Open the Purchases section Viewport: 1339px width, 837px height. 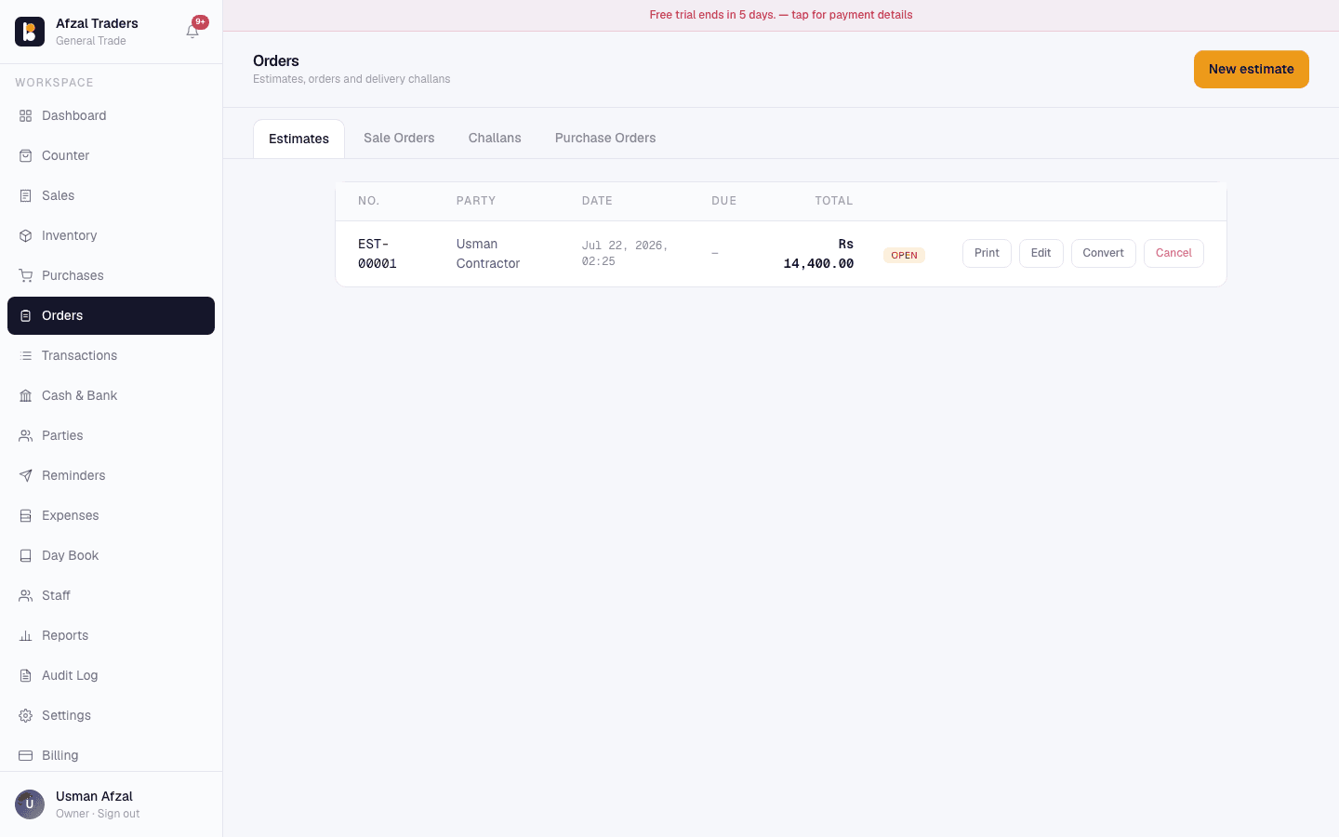(111, 276)
